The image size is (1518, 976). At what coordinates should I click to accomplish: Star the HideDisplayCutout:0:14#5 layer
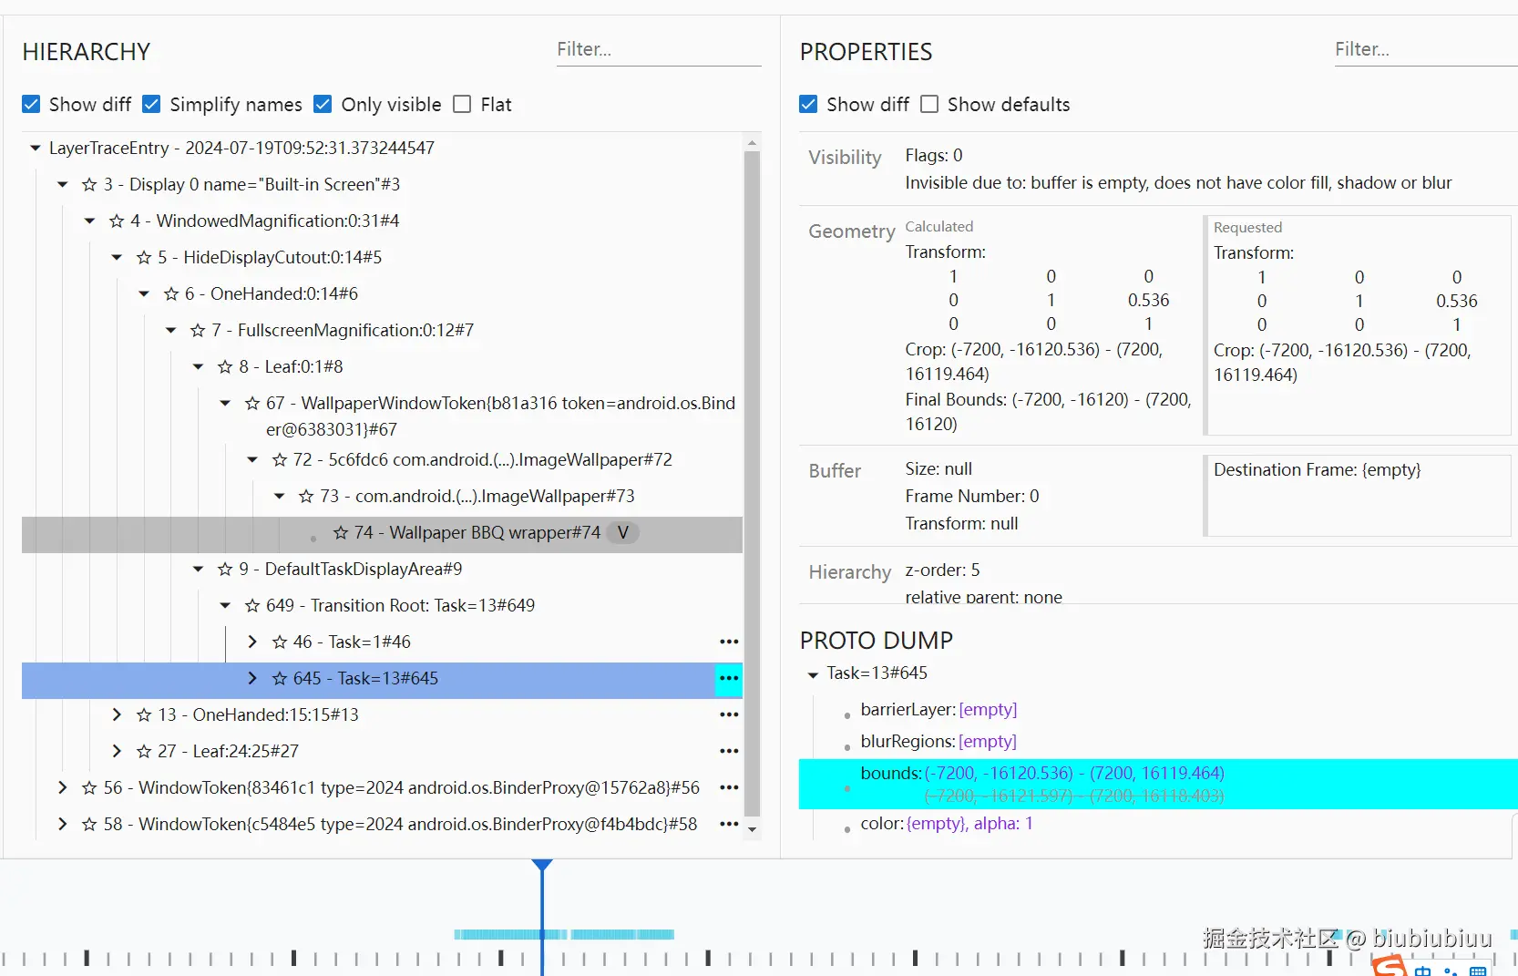144,258
